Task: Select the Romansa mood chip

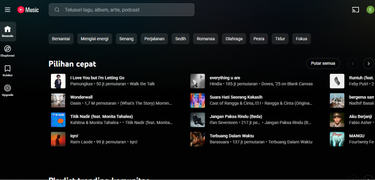Action: pyautogui.click(x=206, y=39)
